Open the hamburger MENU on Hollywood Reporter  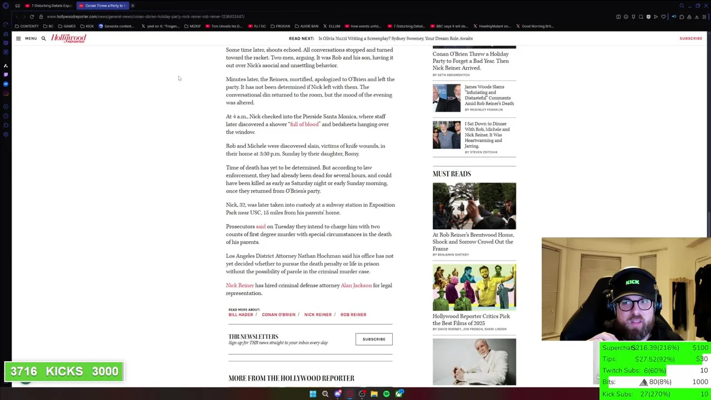click(26, 38)
